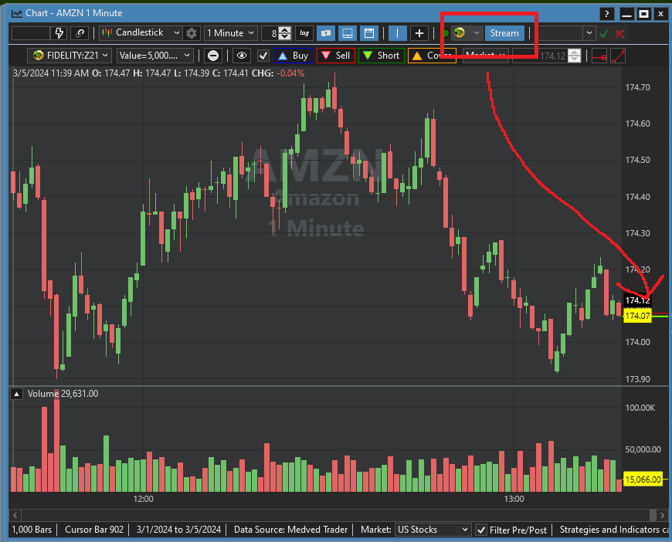Click the 3/1/2024 to 3/5/2024 date range

(x=178, y=530)
